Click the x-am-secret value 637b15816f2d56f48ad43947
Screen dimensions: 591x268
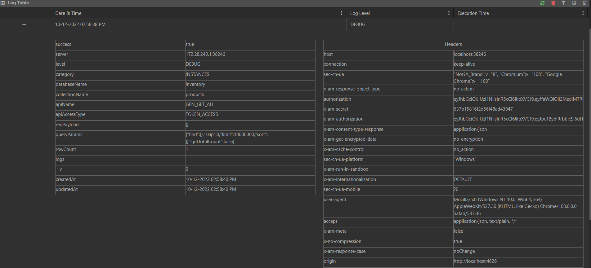coord(483,109)
